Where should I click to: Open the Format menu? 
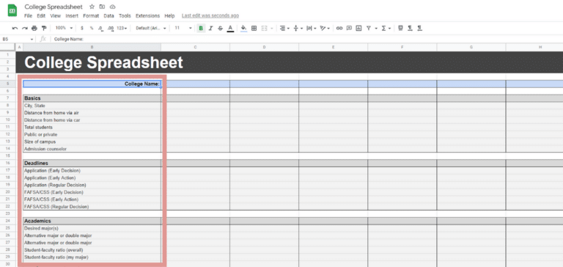point(91,16)
